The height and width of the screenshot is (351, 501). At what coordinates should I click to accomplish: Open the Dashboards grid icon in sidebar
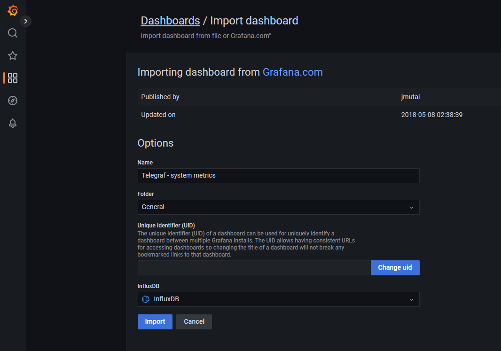click(13, 78)
